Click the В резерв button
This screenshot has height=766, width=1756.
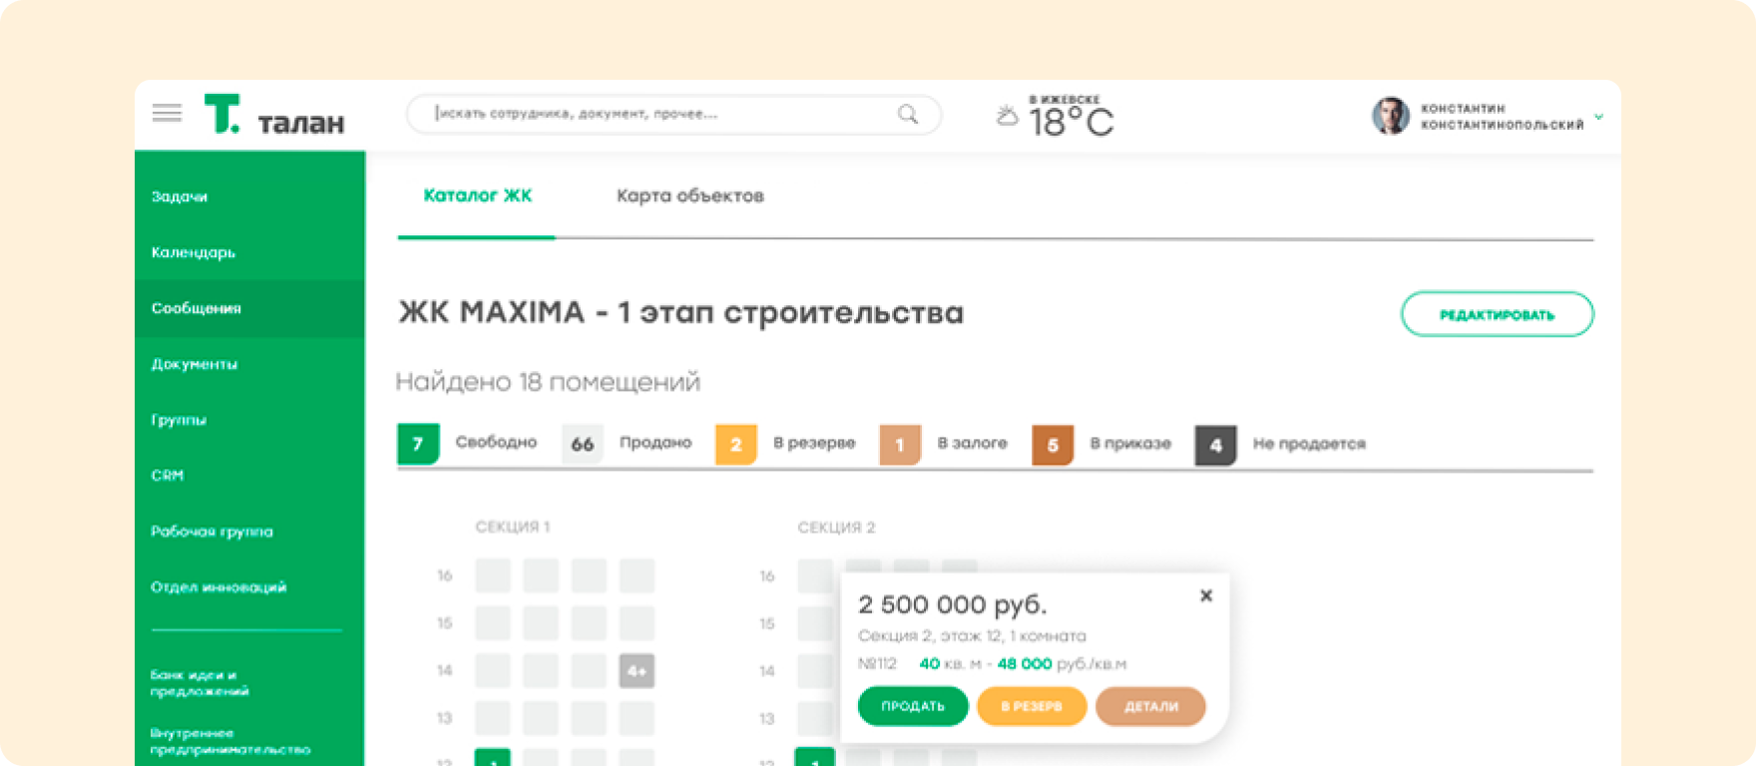(x=1032, y=706)
